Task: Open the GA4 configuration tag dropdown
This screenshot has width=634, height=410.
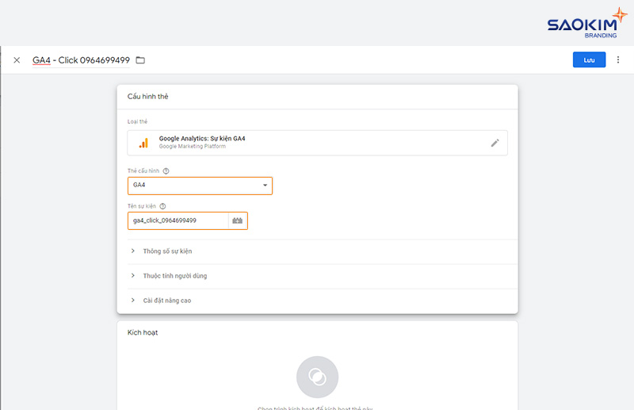Action: pyautogui.click(x=200, y=186)
